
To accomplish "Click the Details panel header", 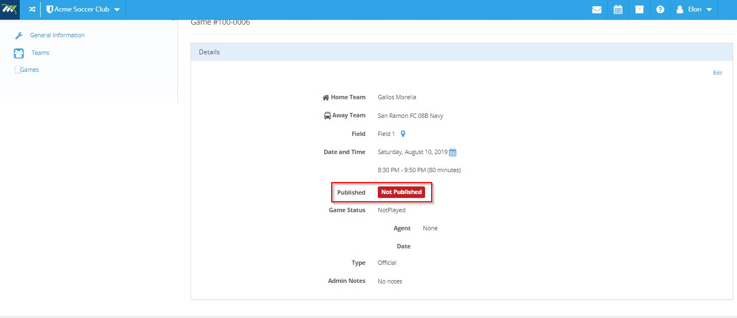I will pos(461,52).
